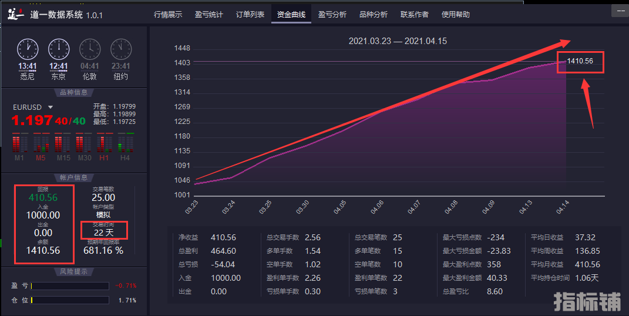Click the 1.197 40/40 price quote
Screen dimensions: 629x316
point(49,120)
